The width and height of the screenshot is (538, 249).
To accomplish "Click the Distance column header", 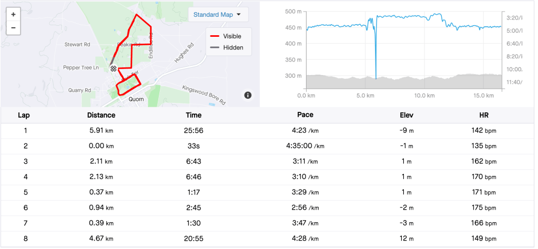I will [x=101, y=115].
